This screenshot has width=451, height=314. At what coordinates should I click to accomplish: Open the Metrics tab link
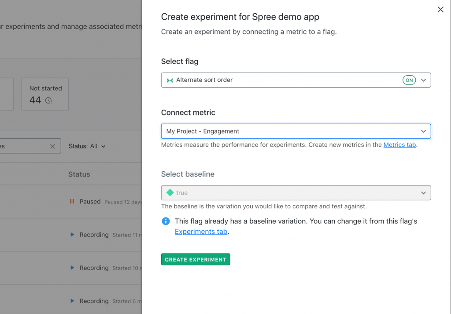click(399, 144)
